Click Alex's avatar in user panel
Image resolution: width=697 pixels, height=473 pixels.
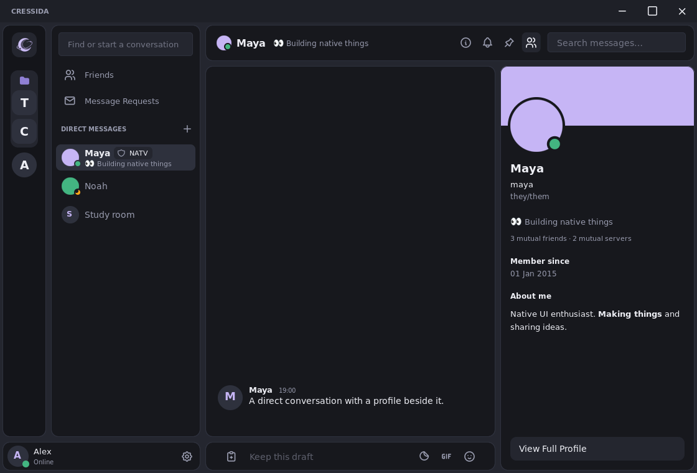coord(18,456)
